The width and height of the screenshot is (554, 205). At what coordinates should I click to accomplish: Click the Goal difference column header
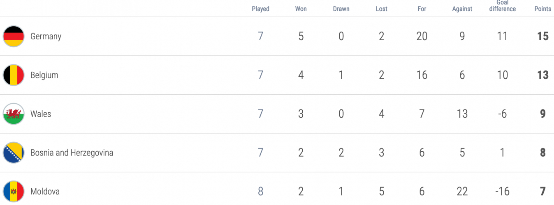(x=502, y=6)
